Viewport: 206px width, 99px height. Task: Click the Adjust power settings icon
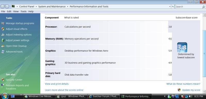3,40
